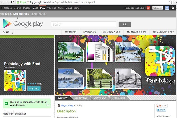Click the Tweet button
The width and height of the screenshot is (177, 118).
tap(161, 110)
